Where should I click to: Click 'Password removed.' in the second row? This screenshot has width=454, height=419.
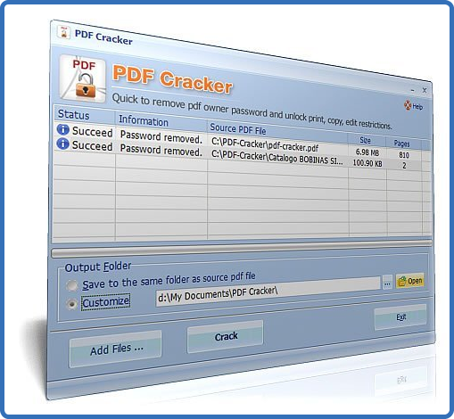(x=161, y=151)
